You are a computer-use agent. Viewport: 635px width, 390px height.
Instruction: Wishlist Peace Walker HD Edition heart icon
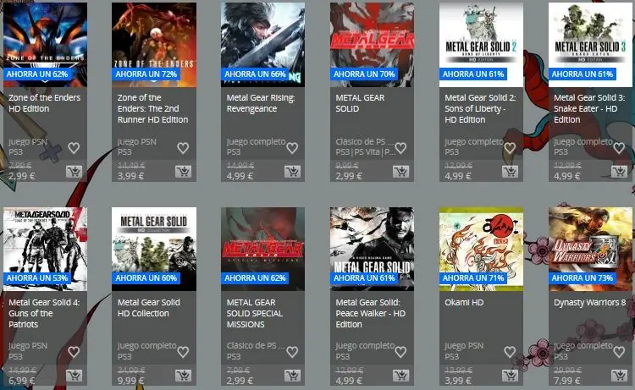click(x=400, y=352)
